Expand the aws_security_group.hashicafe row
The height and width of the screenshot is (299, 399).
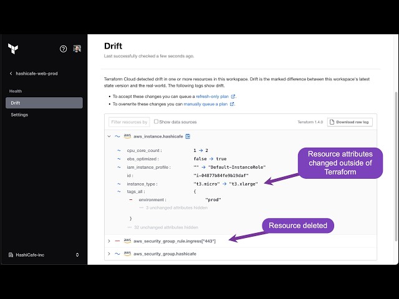(109, 254)
